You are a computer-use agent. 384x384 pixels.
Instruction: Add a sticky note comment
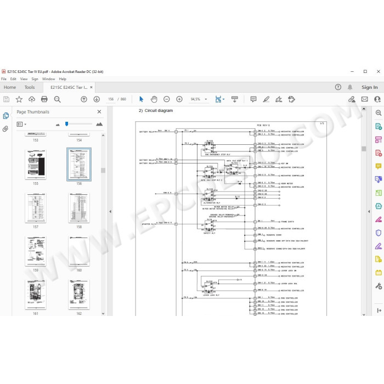pos(253,99)
